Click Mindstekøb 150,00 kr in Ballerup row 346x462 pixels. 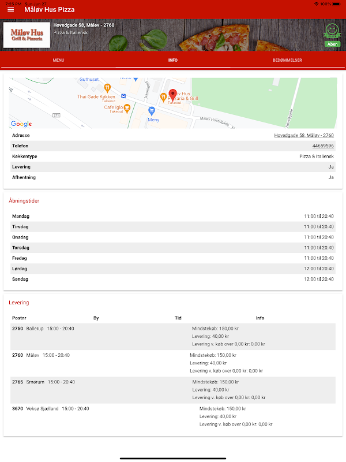pyautogui.click(x=215, y=329)
